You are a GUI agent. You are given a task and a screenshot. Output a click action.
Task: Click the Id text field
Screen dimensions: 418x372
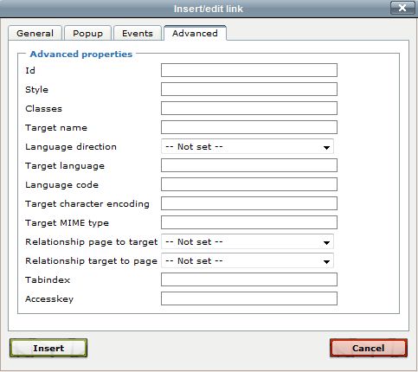pos(249,70)
